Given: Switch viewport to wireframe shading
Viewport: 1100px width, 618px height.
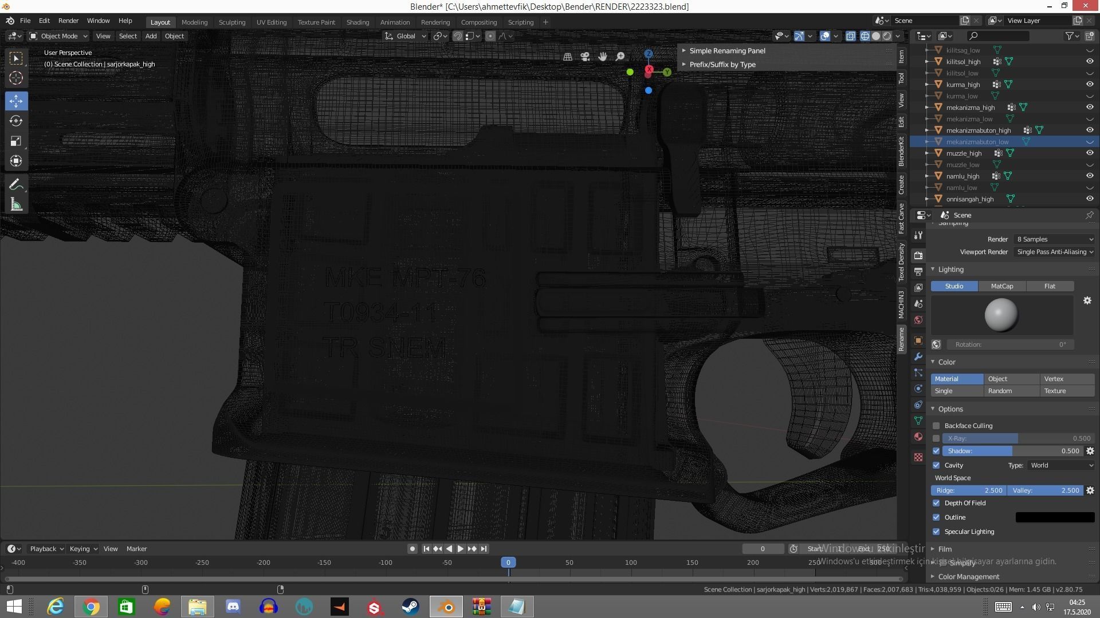Looking at the screenshot, I should [x=865, y=36].
